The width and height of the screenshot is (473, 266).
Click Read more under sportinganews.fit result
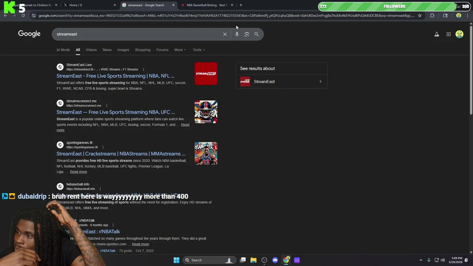78,172
